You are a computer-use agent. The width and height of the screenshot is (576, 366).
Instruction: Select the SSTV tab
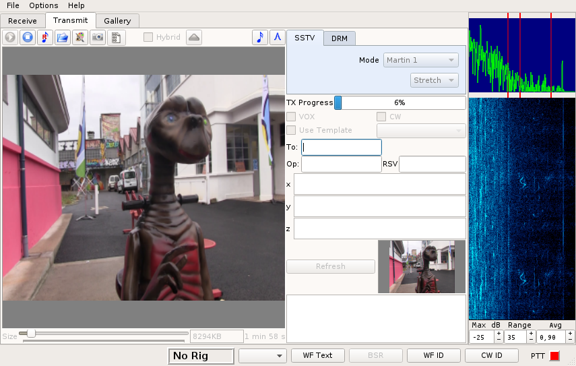[x=305, y=38]
